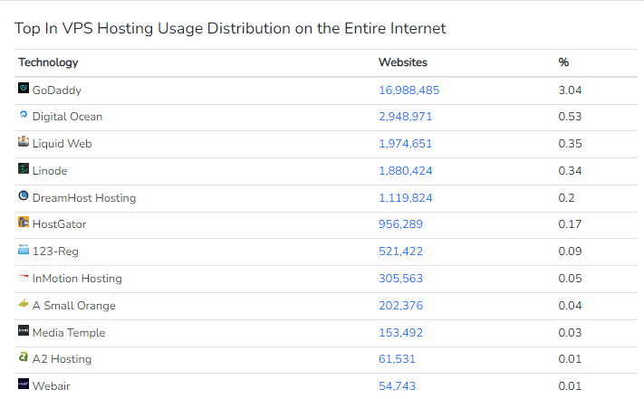Viewport: 644px width, 399px height.
Task: Select the Liquid Web technology name
Action: click(62, 144)
